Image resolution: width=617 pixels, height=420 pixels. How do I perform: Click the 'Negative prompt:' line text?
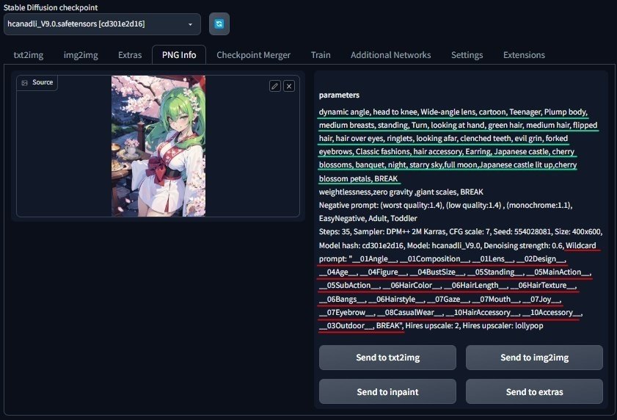click(445, 206)
